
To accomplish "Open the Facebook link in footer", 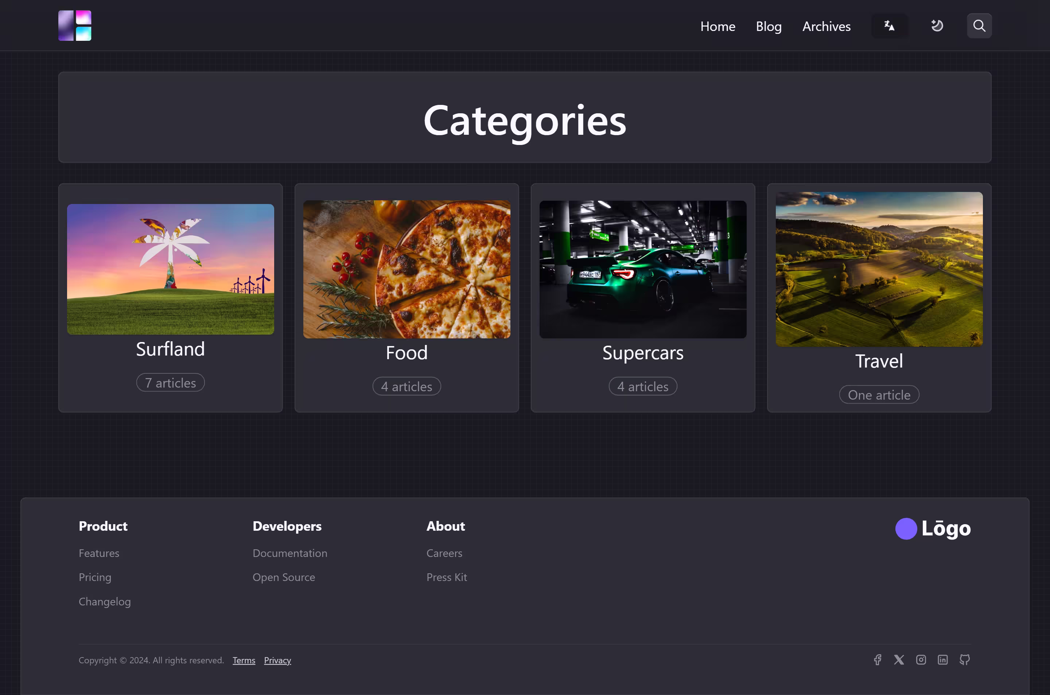I will [x=878, y=660].
